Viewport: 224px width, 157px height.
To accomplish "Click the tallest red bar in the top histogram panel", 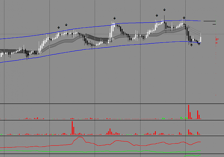I will click(x=189, y=112).
